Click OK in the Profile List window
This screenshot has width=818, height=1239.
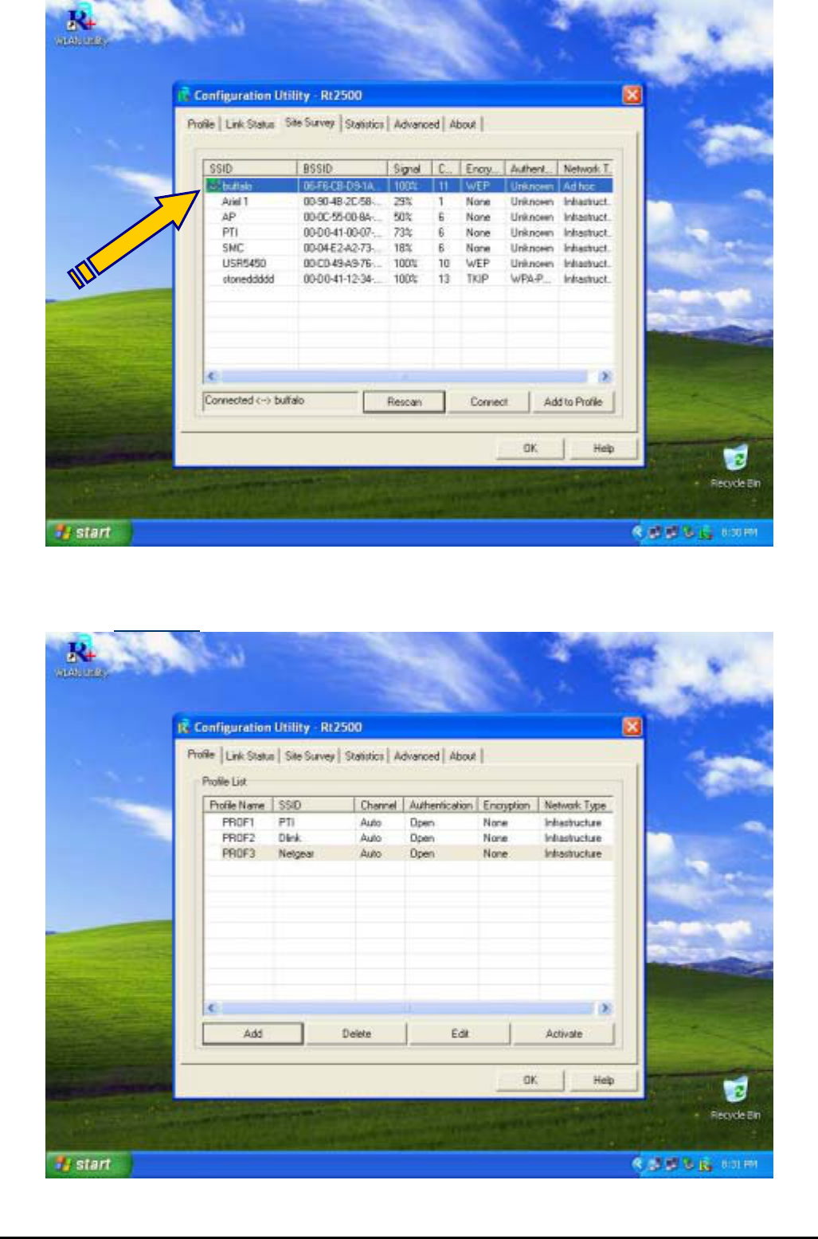530,1080
